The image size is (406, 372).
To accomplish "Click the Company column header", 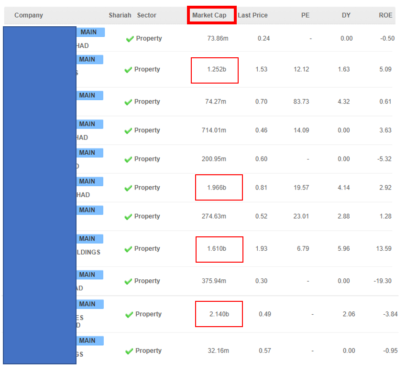I will [x=29, y=15].
